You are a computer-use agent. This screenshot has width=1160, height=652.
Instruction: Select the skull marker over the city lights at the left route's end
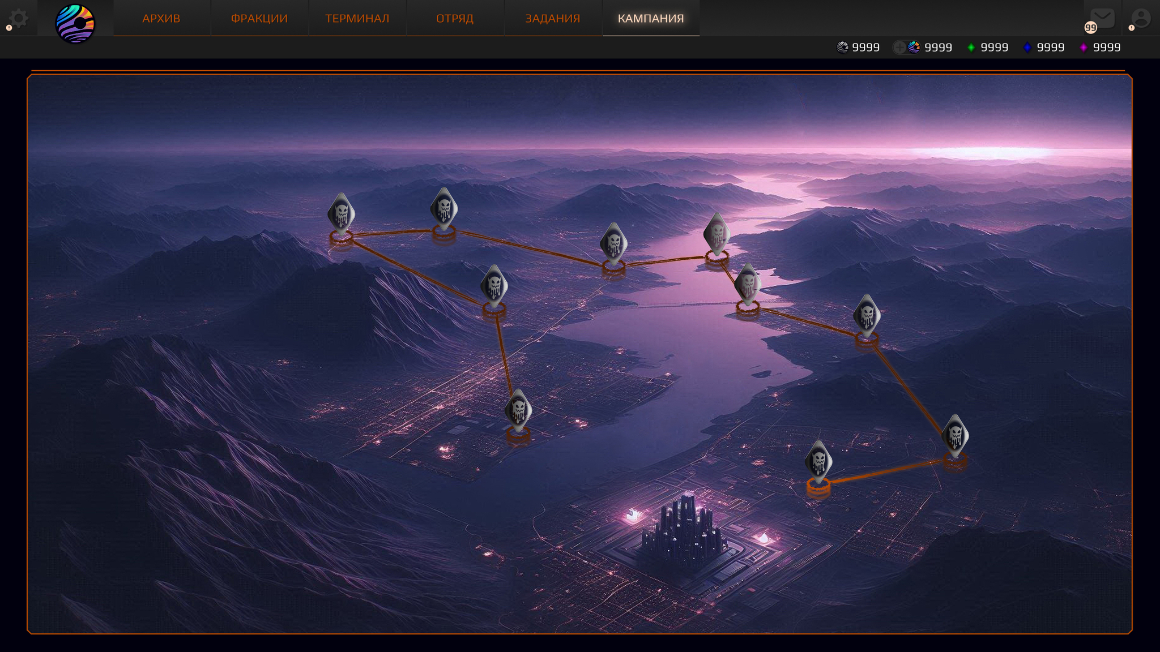tap(518, 411)
